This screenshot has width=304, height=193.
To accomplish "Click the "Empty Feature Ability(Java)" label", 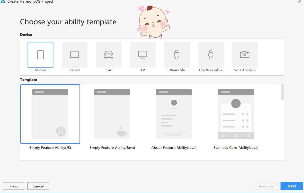I will pos(112,148).
